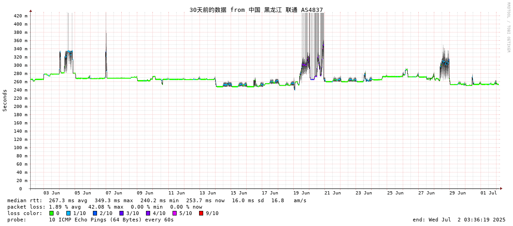
Task: Click the 260 m y-axis value
Action: click(21, 82)
